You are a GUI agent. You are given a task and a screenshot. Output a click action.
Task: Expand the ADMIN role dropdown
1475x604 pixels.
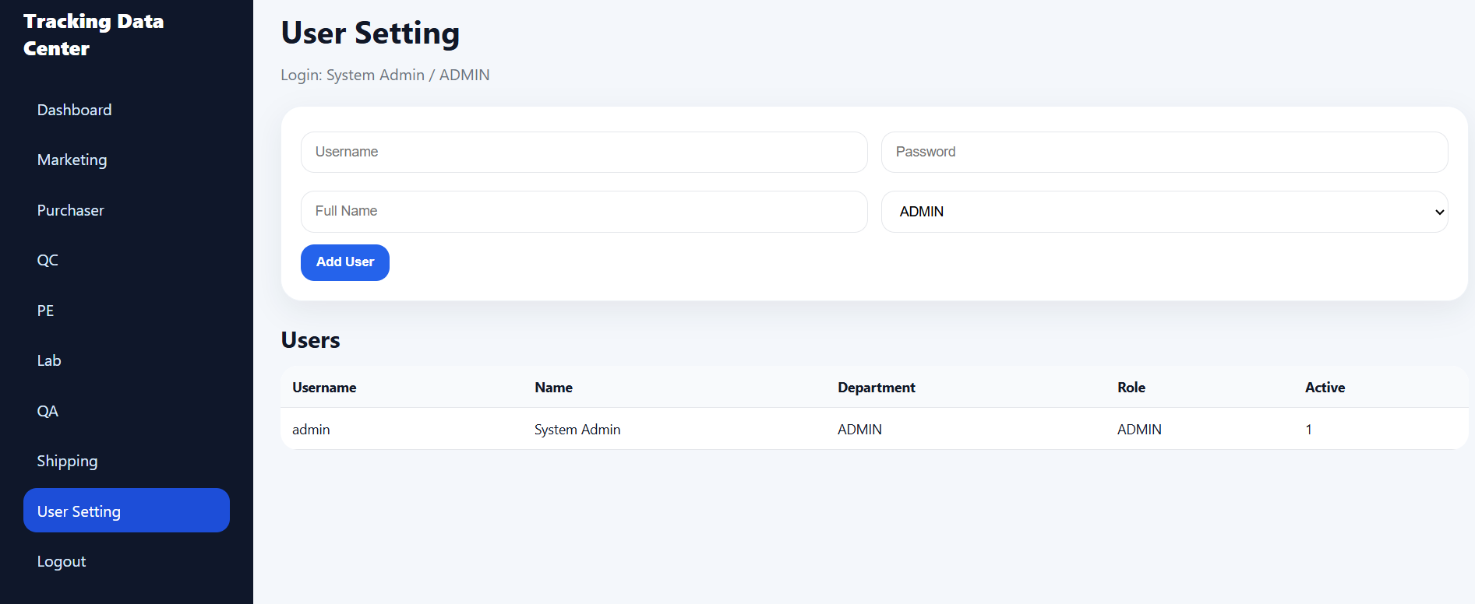1165,212
